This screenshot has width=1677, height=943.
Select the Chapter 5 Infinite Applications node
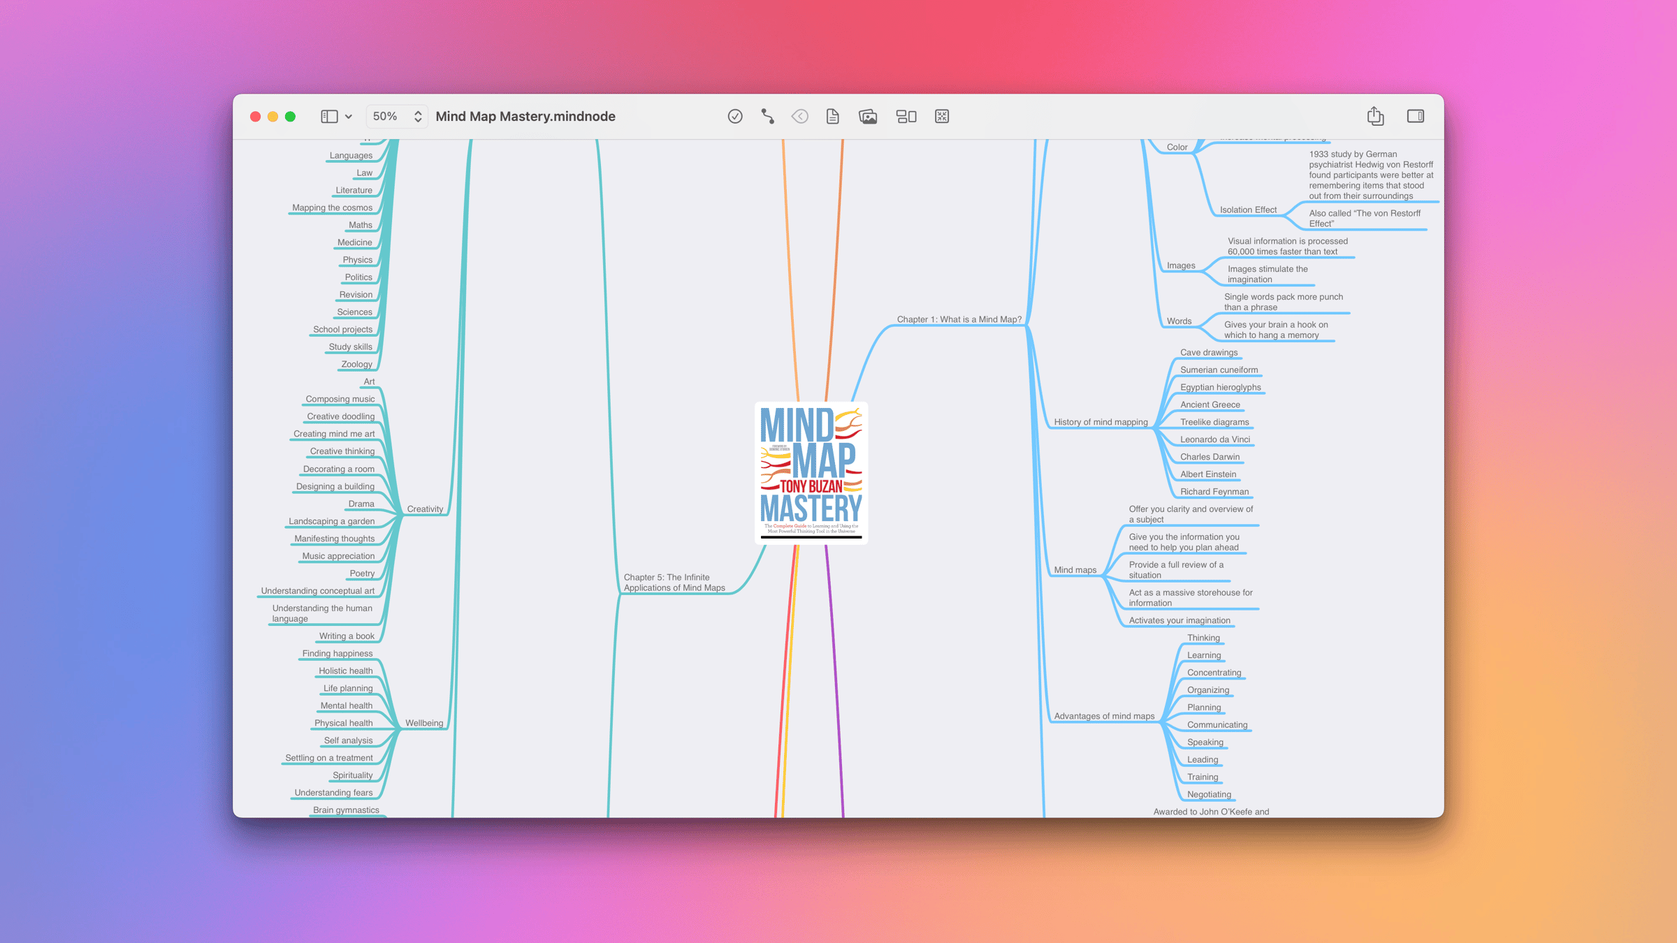[674, 583]
